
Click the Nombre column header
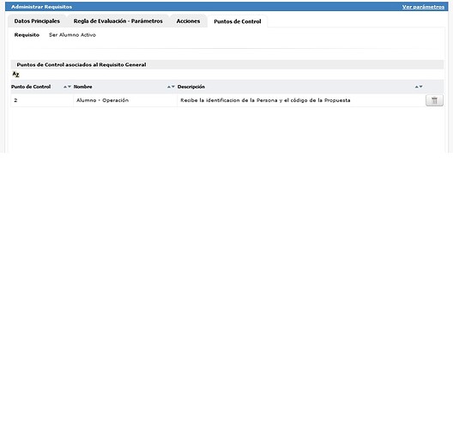click(83, 87)
